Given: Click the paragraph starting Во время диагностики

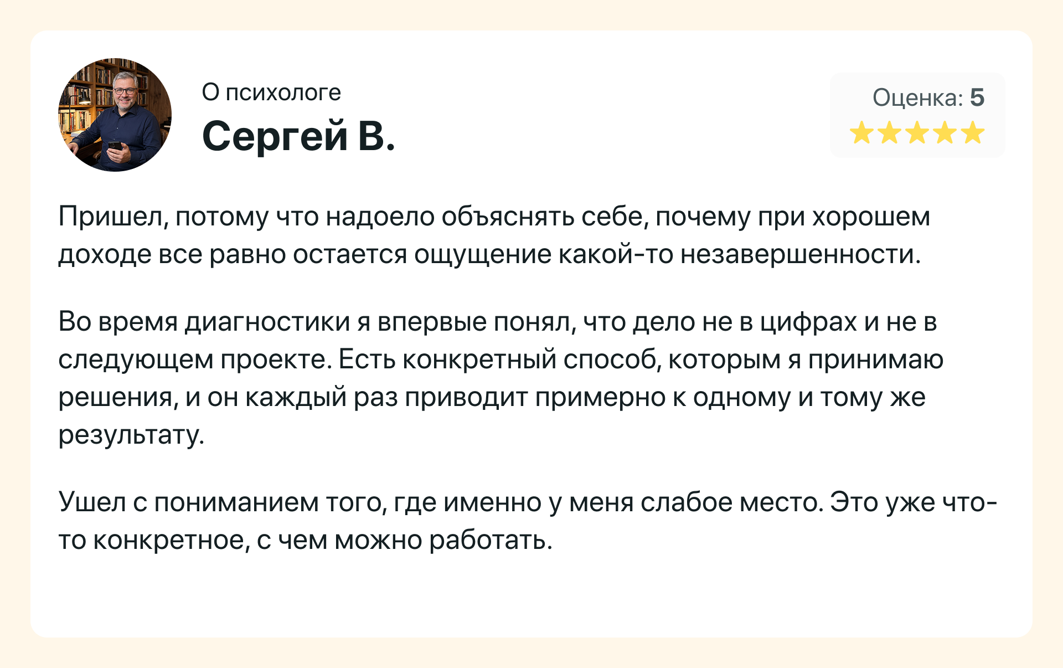Looking at the screenshot, I should click(x=501, y=378).
